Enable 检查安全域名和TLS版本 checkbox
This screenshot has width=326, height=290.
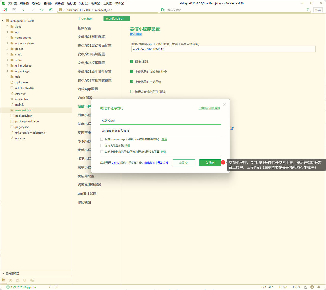pos(132,92)
